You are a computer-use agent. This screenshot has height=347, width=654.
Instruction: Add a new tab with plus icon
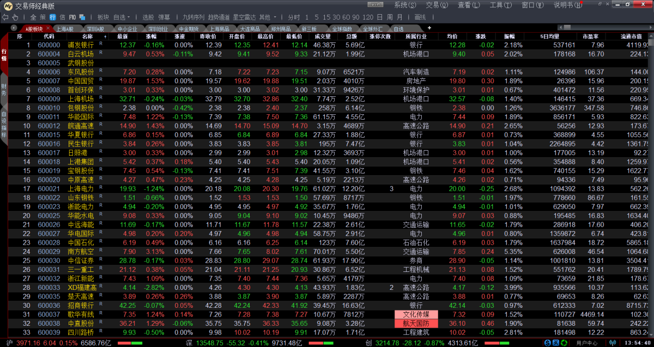[429, 28]
